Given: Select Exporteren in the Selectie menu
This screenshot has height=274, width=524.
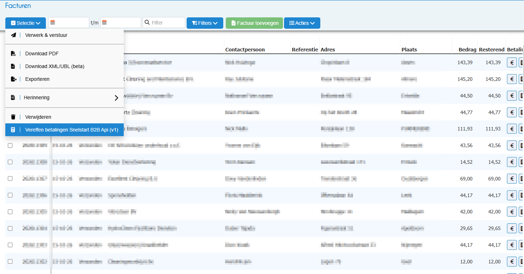Looking at the screenshot, I should point(64,79).
